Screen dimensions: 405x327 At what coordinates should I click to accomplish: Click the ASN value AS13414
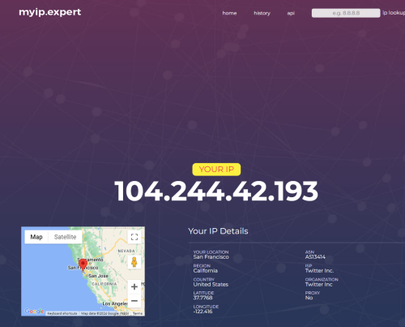click(315, 257)
